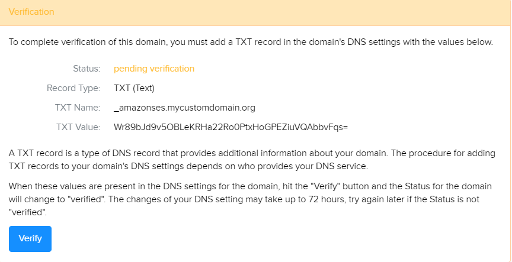Click the "TXT Value:" field label

coord(78,127)
